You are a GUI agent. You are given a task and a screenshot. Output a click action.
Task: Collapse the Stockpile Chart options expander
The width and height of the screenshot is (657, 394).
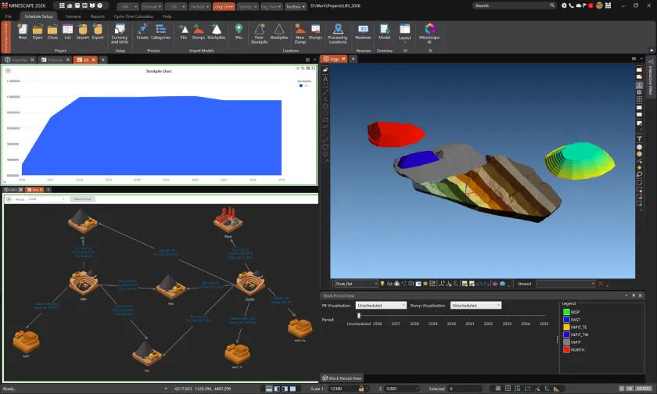pyautogui.click(x=8, y=70)
